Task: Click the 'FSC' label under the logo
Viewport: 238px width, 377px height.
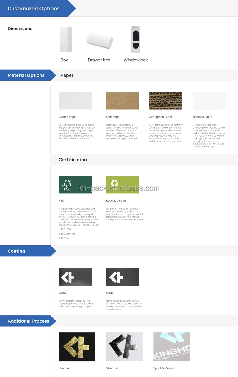Action: tap(61, 200)
